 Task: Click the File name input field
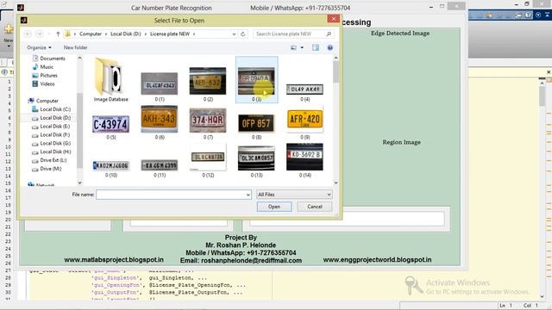tap(173, 195)
